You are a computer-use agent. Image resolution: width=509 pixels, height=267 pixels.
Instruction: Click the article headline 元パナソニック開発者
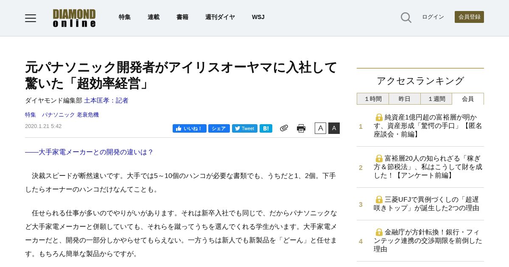pyautogui.click(x=181, y=75)
